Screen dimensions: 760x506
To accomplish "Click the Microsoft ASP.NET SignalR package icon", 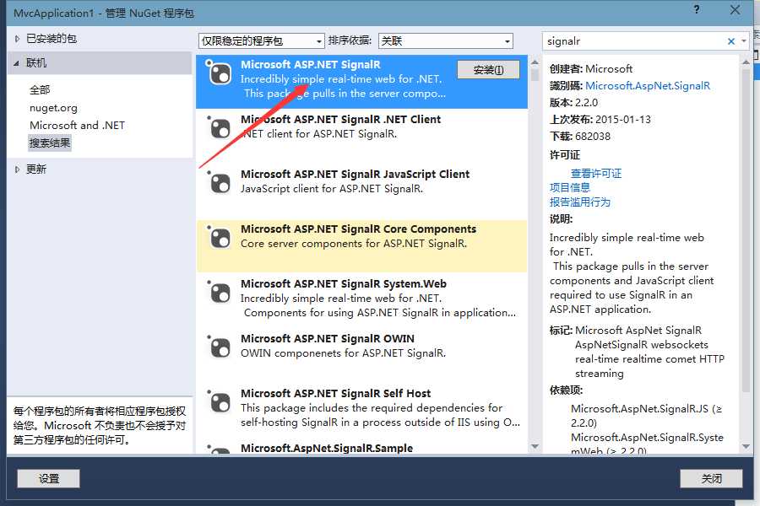I will [219, 73].
